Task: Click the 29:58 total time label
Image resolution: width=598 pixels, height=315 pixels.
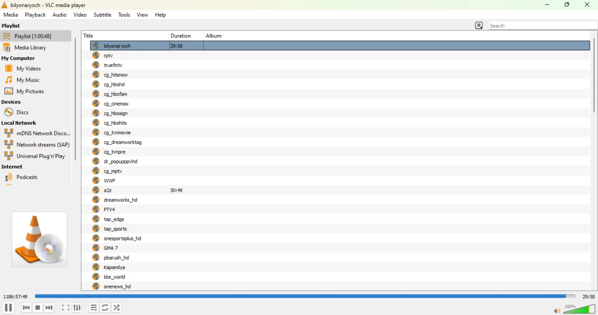Action: coord(589,297)
